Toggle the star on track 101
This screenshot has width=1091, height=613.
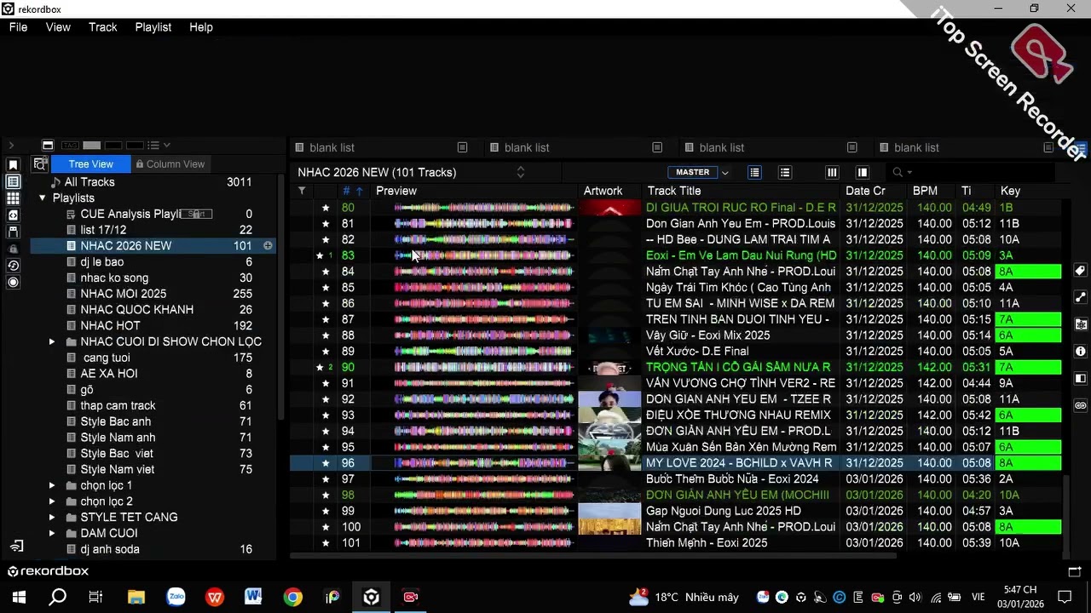point(326,543)
